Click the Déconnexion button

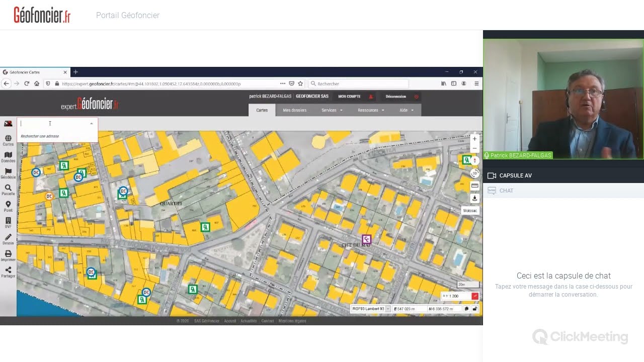[401, 97]
